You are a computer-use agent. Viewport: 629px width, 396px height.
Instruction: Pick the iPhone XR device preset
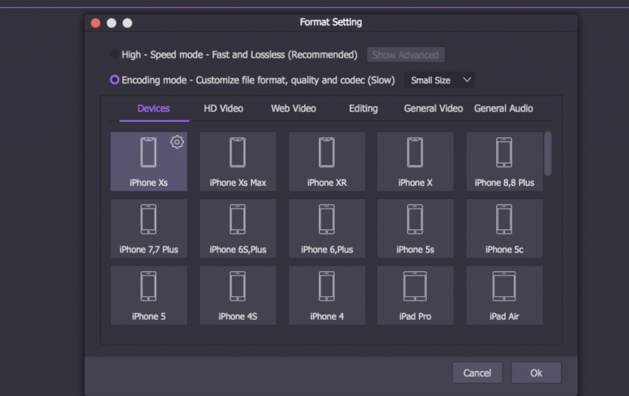click(x=327, y=161)
